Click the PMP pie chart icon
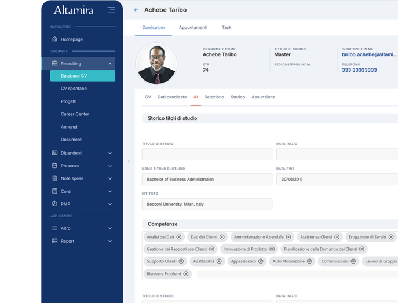Screen dimensions: 398x303 coord(54,204)
